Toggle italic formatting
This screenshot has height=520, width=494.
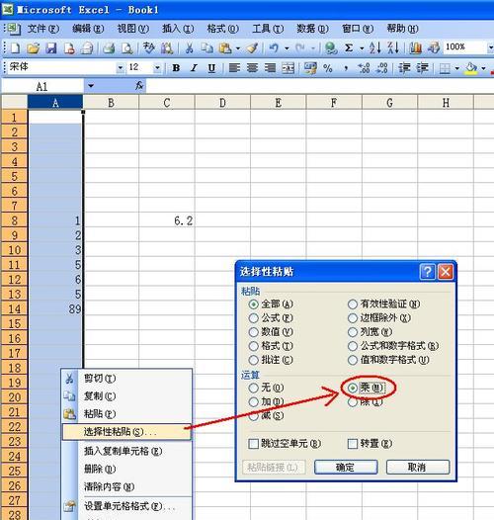coord(194,68)
